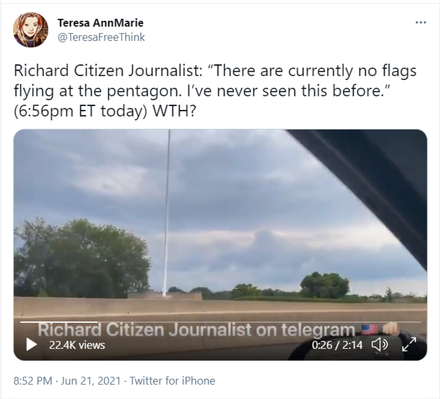Viewport: 440px width, 399px height.
Task: Open the Twitter for iPhone source link
Action: [172, 381]
